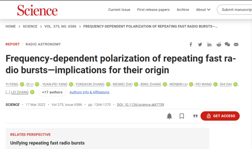
Task: Open author Wenbin Lu's profile
Action: [178, 84]
